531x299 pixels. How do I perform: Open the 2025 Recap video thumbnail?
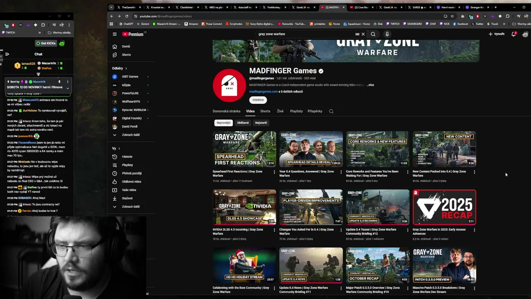(444, 207)
